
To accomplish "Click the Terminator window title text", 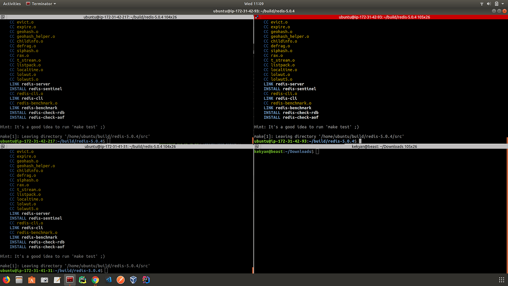I will tap(254, 11).
